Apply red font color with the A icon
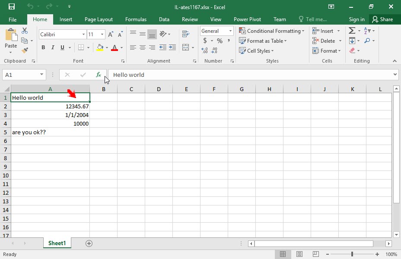Screen dimensions: 401x259 pyautogui.click(x=115, y=47)
